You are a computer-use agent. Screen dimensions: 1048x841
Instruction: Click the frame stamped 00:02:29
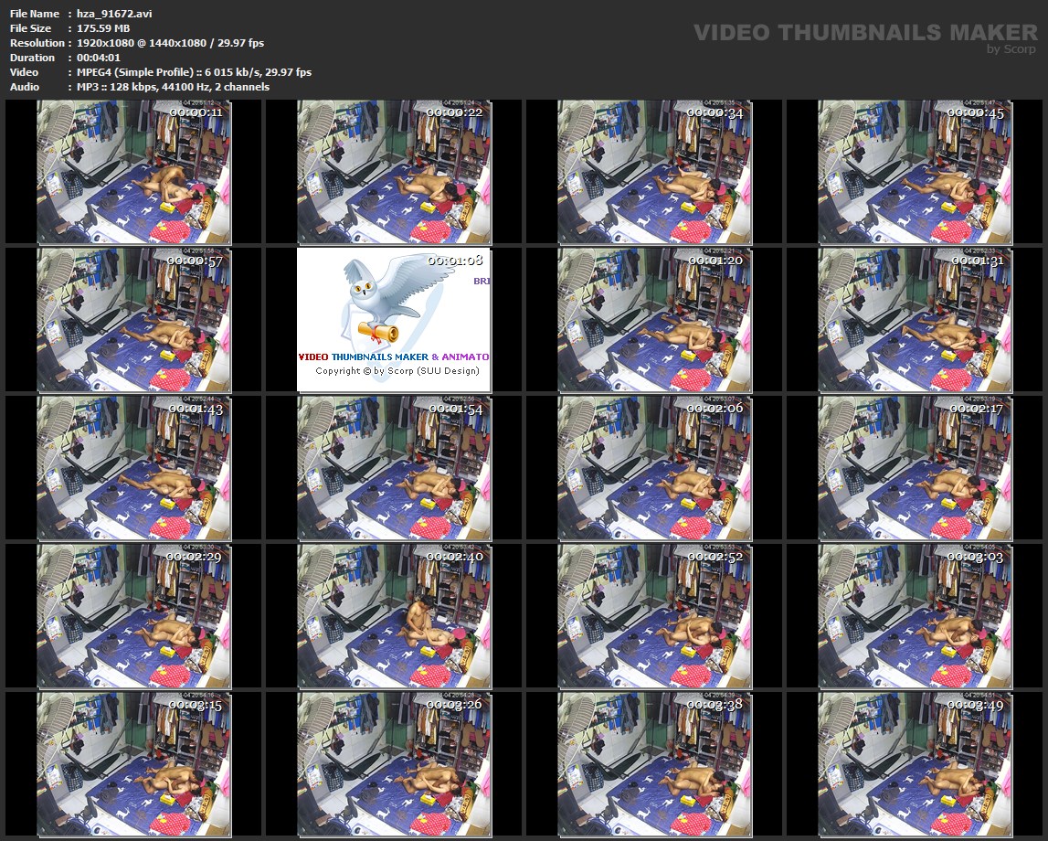(133, 616)
